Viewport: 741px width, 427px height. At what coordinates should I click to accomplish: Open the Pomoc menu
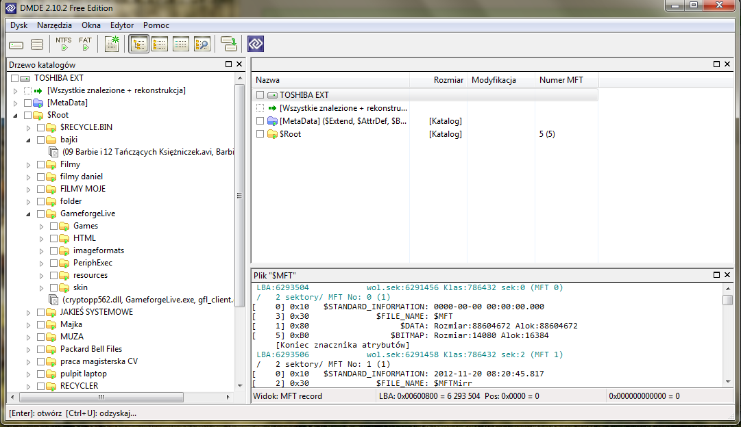pyautogui.click(x=156, y=25)
